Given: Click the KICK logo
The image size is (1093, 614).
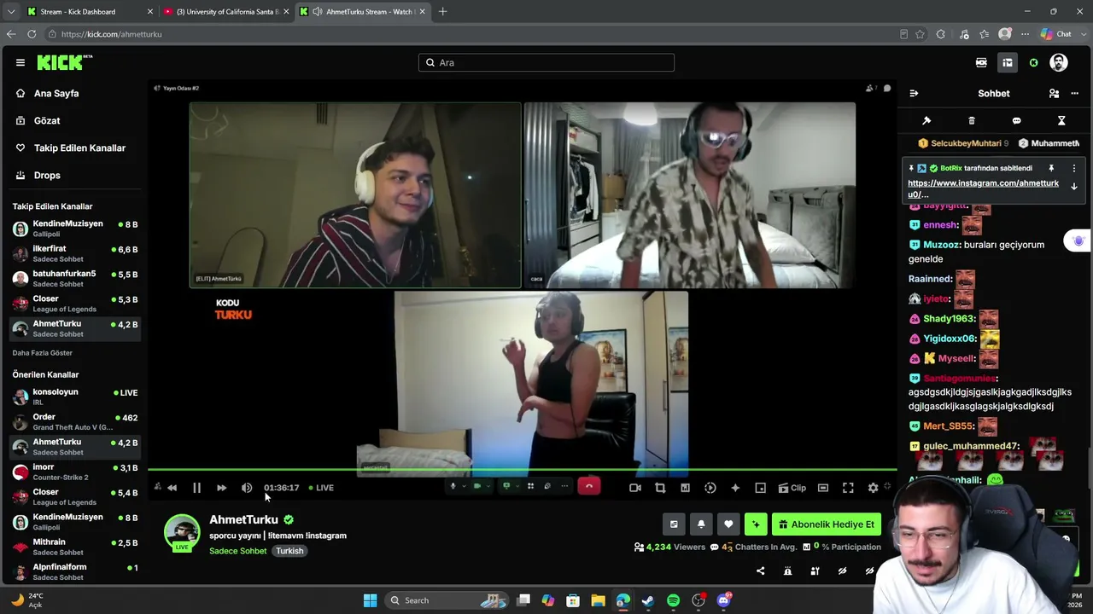Looking at the screenshot, I should point(65,62).
